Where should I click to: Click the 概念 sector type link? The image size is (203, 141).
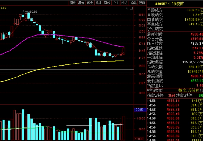[x=182, y=90]
